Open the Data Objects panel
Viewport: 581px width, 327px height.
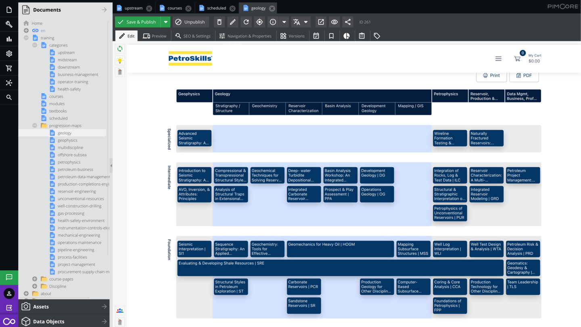point(64,321)
